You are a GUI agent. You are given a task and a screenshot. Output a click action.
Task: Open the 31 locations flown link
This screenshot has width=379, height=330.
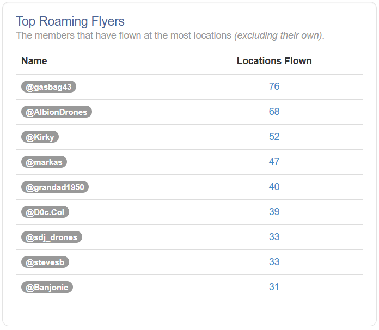pos(274,287)
